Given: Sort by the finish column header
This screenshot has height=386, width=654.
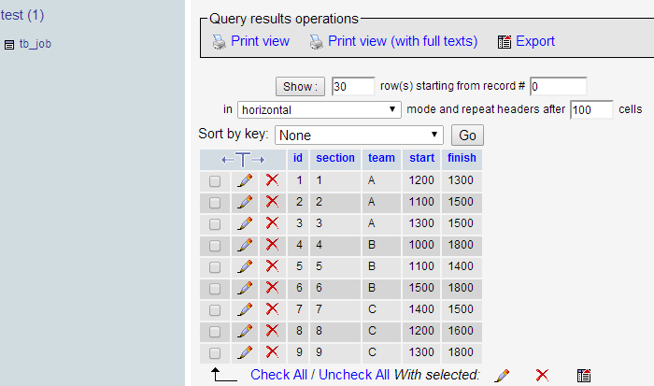Looking at the screenshot, I should [x=462, y=158].
